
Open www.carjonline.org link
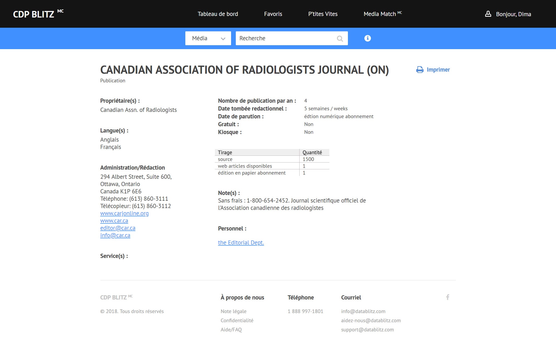click(124, 213)
